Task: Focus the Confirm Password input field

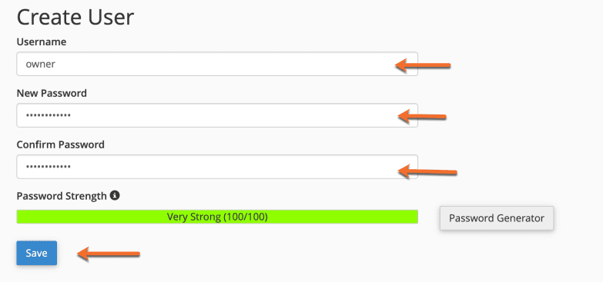Action: [x=217, y=167]
